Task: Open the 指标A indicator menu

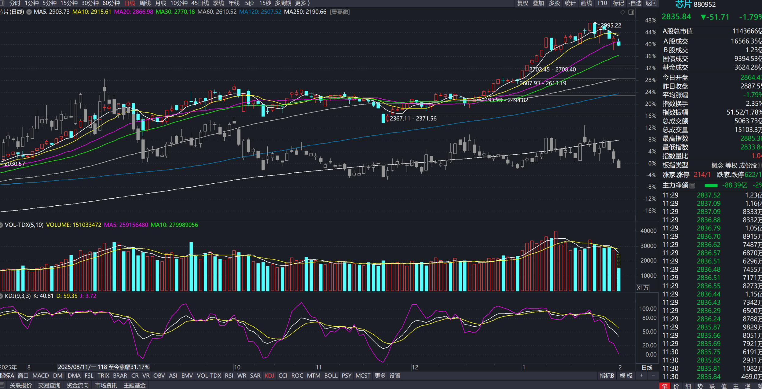Action: [7, 376]
